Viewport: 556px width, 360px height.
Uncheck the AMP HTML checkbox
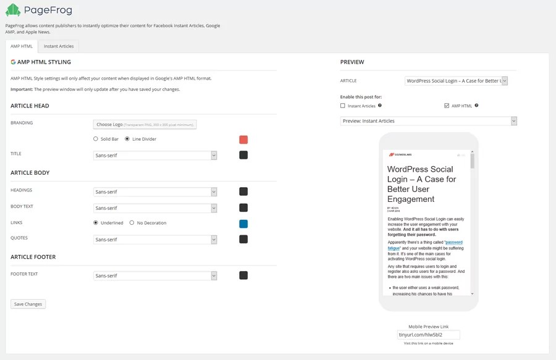coord(447,106)
